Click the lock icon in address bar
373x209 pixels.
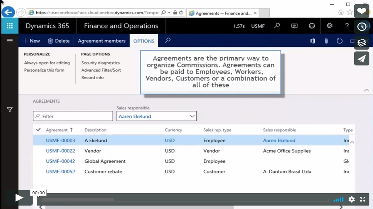(x=175, y=13)
